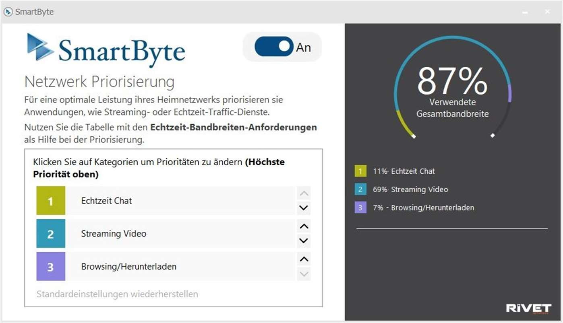This screenshot has width=563, height=323.
Task: Click Standardeinstellungen wiederherstellen to restore defaults
Action: pyautogui.click(x=117, y=294)
